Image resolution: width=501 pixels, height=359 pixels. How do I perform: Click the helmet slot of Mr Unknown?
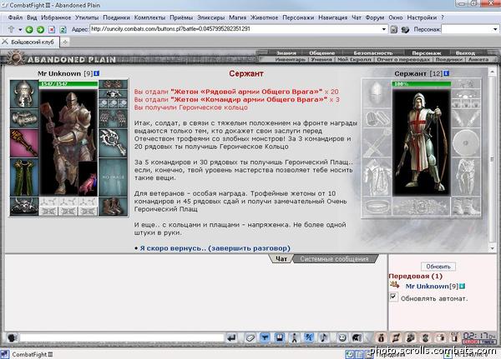pos(24,94)
